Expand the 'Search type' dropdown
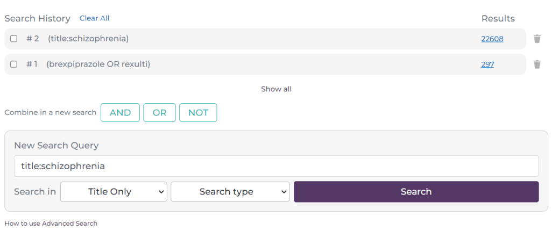Screen dimensions: 551x231 tap(230, 192)
